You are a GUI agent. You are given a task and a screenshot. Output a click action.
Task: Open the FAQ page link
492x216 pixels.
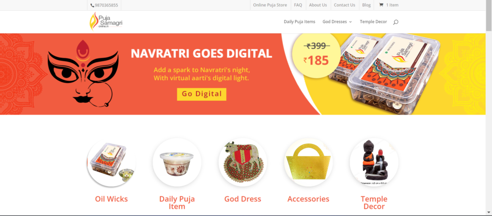coord(298,5)
